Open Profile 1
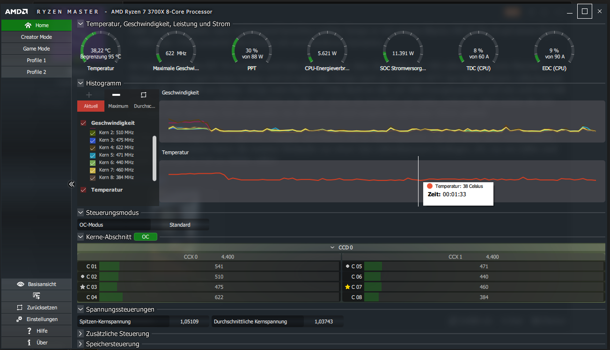 click(37, 60)
